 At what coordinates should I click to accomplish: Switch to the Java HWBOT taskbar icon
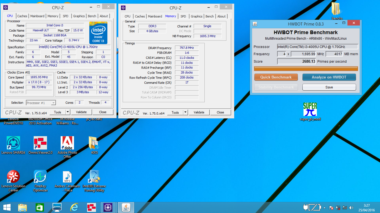[126, 207]
